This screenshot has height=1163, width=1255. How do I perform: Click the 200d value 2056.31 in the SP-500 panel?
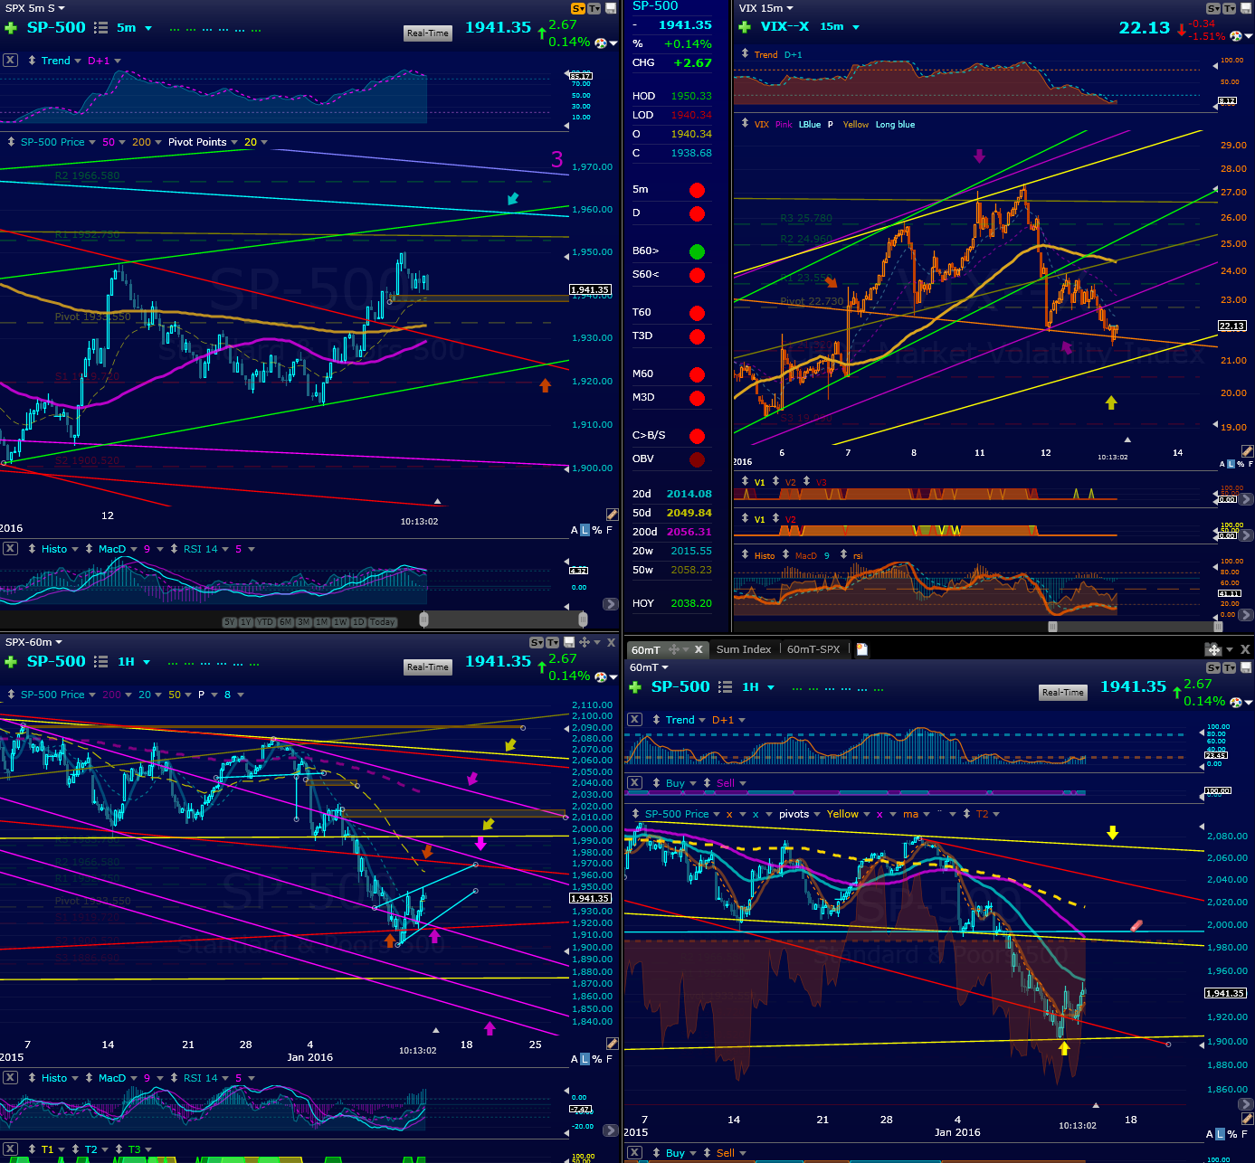(x=689, y=532)
